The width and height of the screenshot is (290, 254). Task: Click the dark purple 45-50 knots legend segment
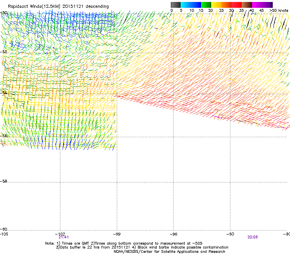pyautogui.click(x=267, y=5)
